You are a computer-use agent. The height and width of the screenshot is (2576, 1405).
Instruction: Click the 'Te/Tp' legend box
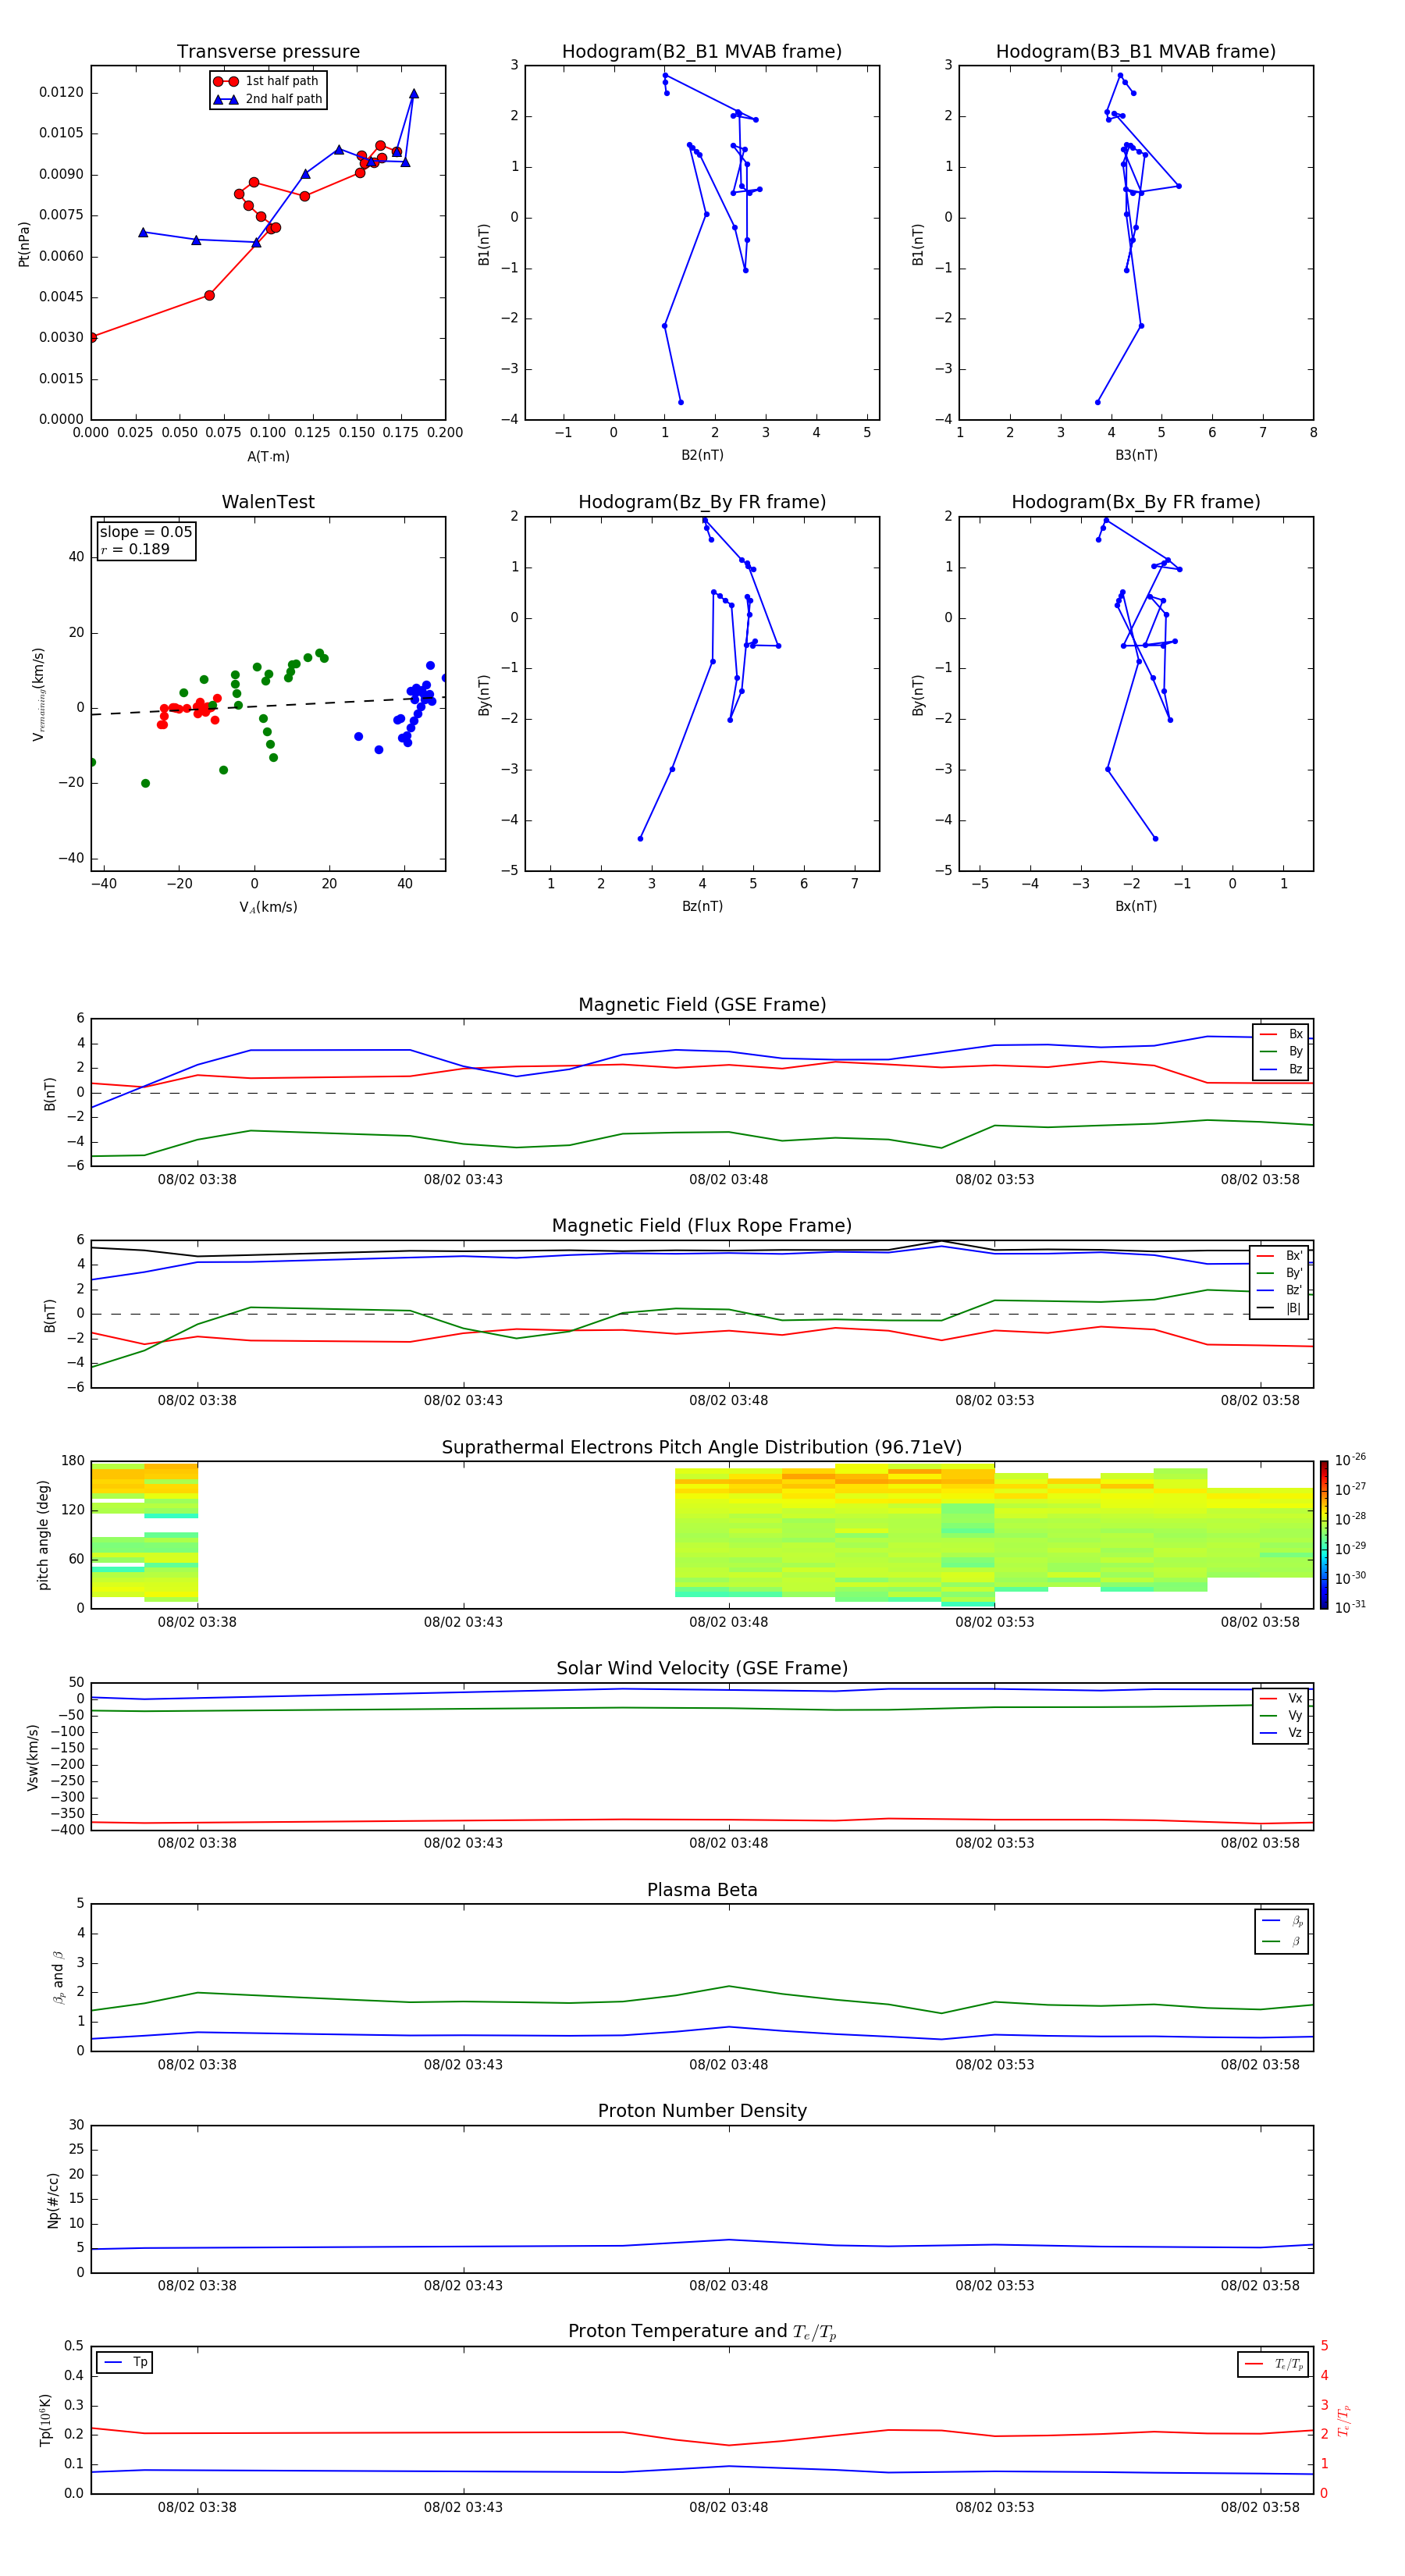[x=1274, y=2364]
